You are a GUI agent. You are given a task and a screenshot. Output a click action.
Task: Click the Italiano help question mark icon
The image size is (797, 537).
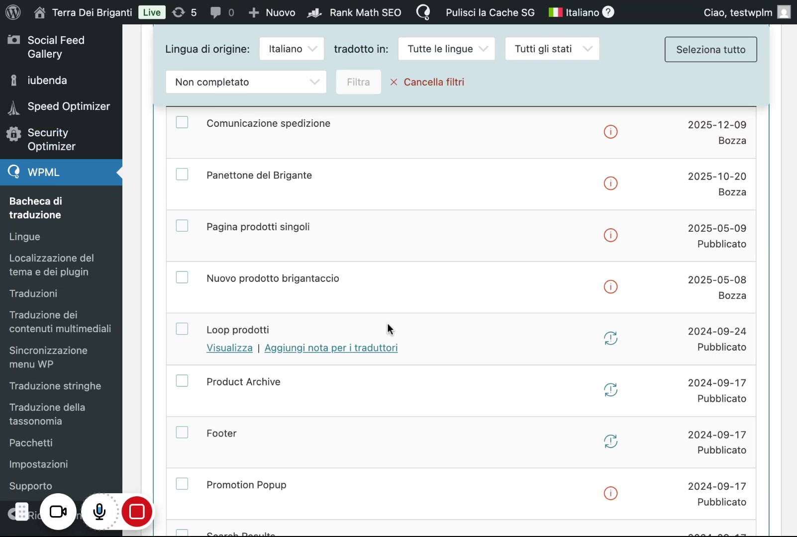608,12
